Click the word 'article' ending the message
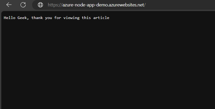 (101, 18)
